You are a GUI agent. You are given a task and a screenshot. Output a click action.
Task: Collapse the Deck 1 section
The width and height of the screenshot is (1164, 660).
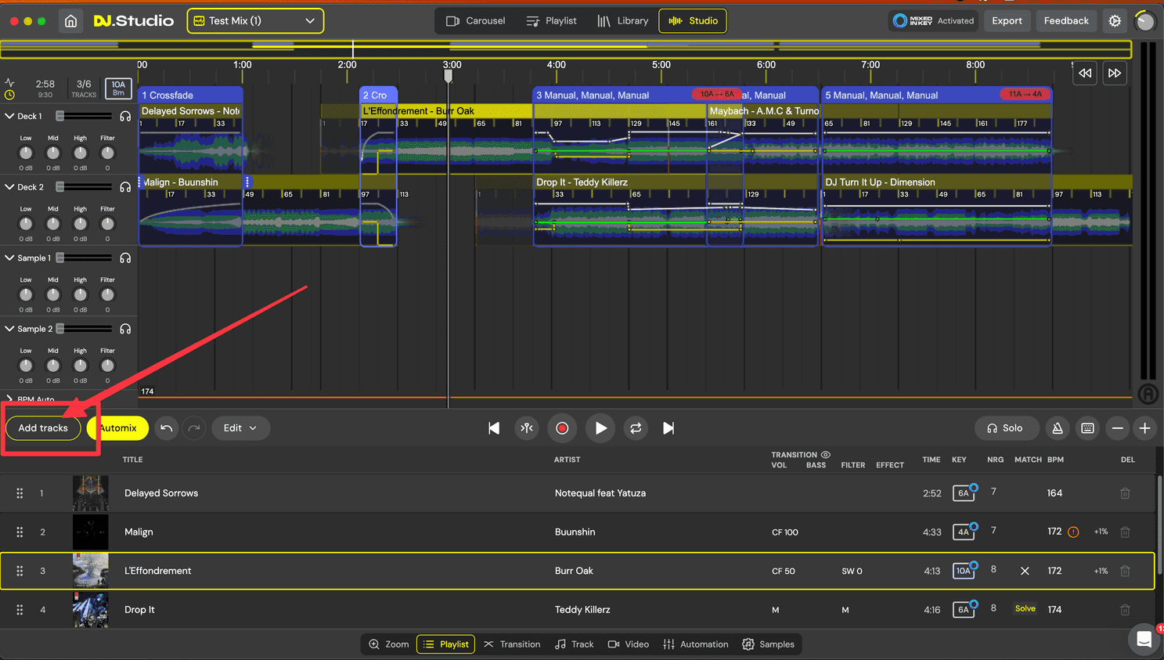(9, 116)
